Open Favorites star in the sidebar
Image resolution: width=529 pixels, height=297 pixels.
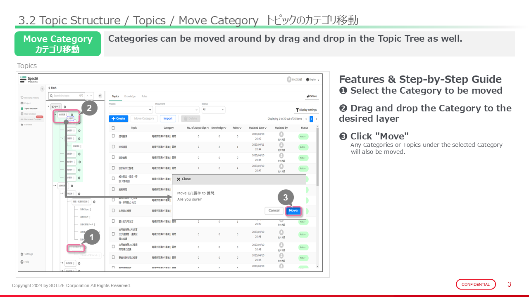[x=21, y=124]
